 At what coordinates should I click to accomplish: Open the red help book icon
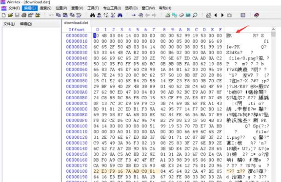pyautogui.click(x=257, y=15)
